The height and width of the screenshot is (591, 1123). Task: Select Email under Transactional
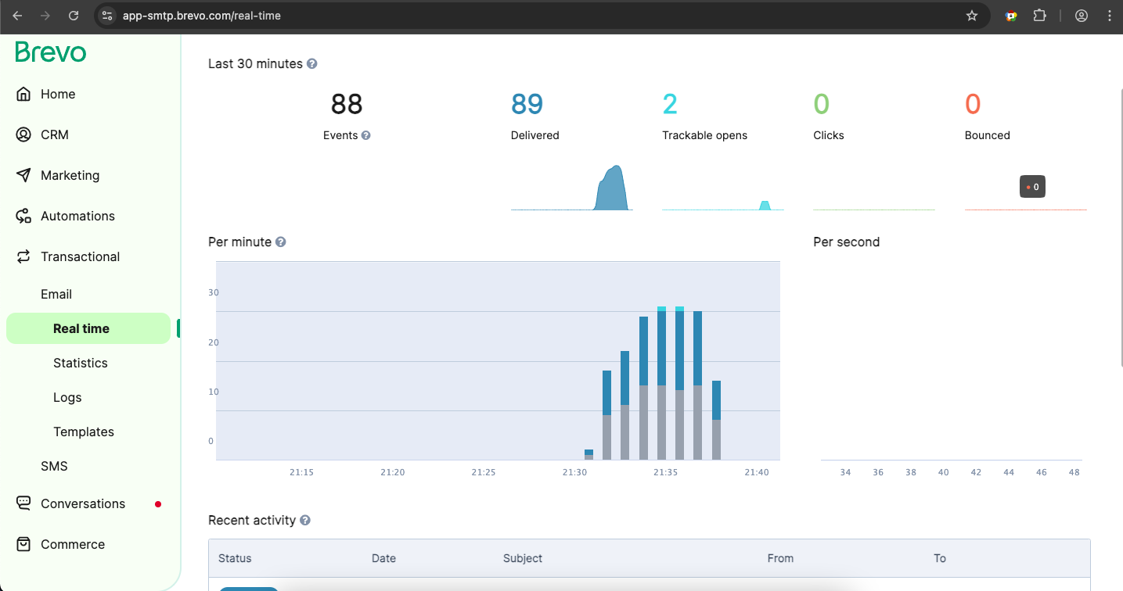[56, 294]
